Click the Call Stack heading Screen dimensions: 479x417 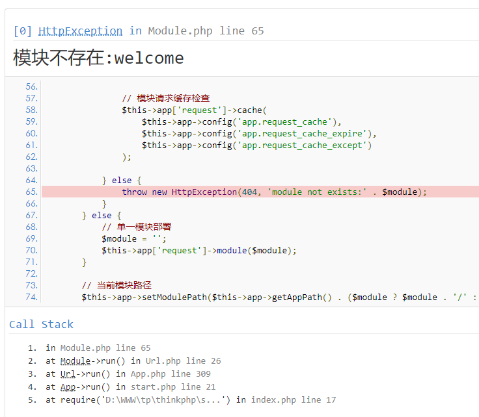(41, 324)
